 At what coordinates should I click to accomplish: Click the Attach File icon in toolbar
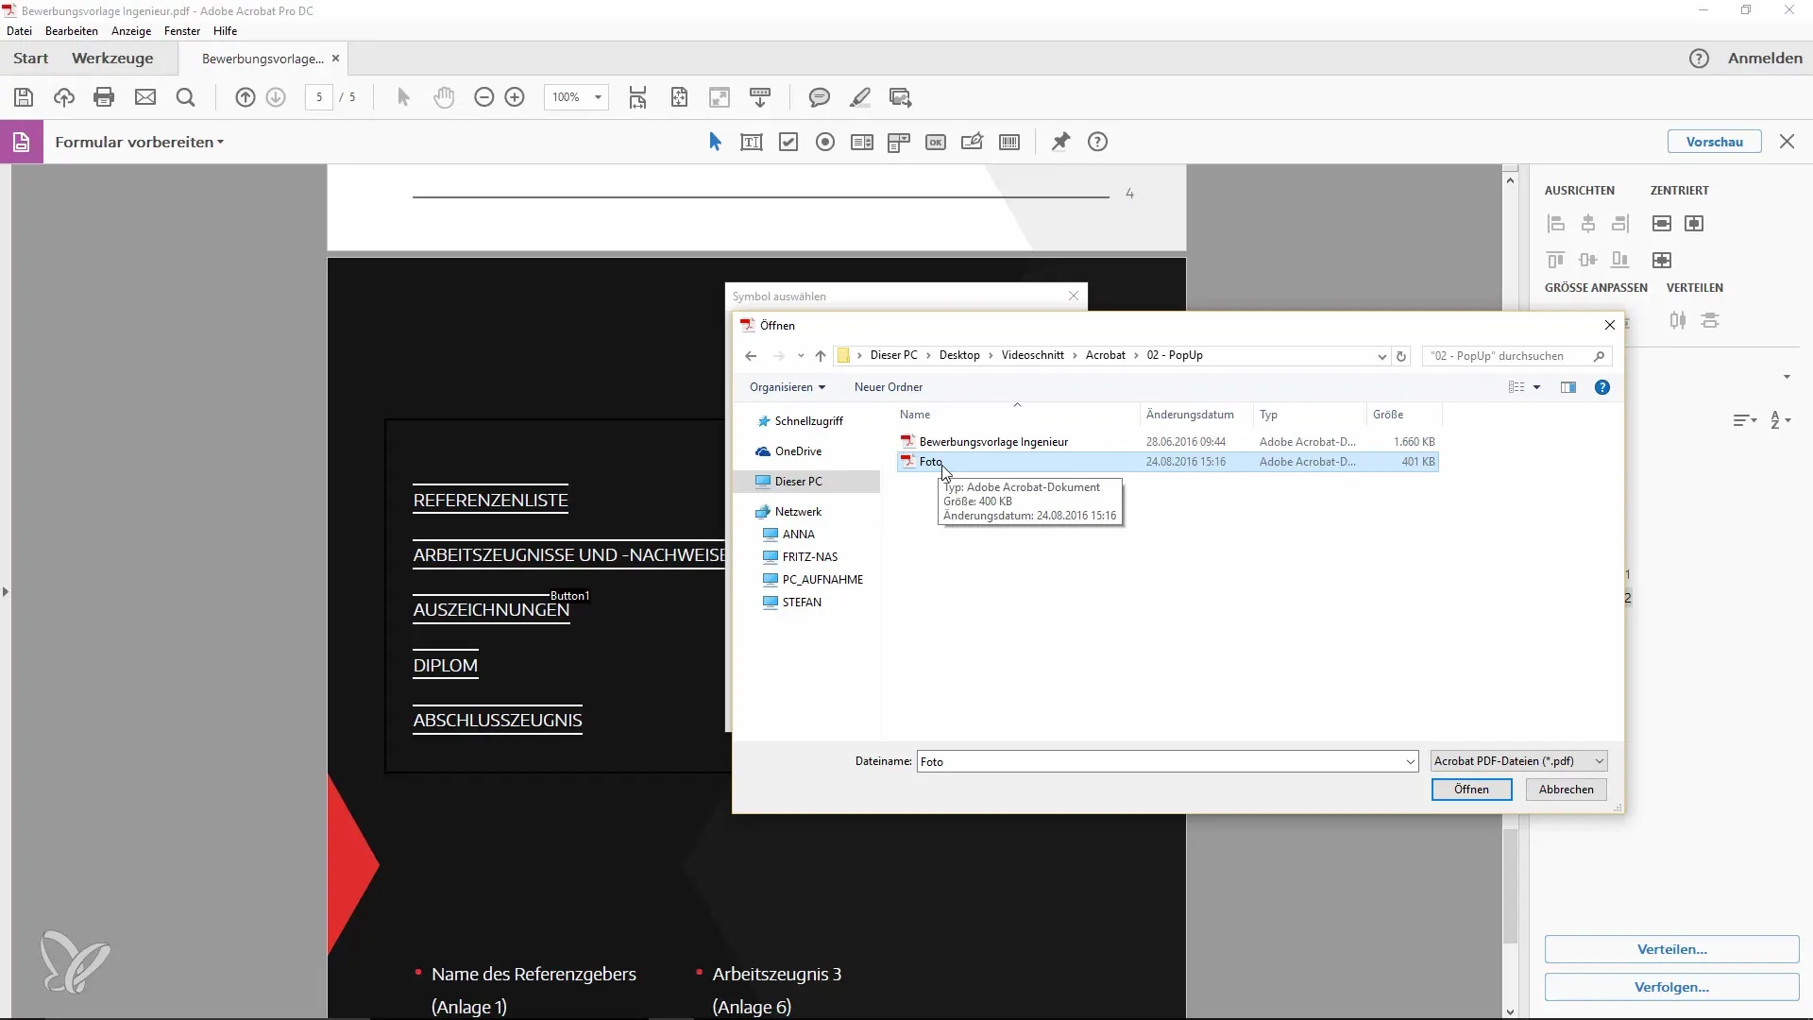[145, 97]
